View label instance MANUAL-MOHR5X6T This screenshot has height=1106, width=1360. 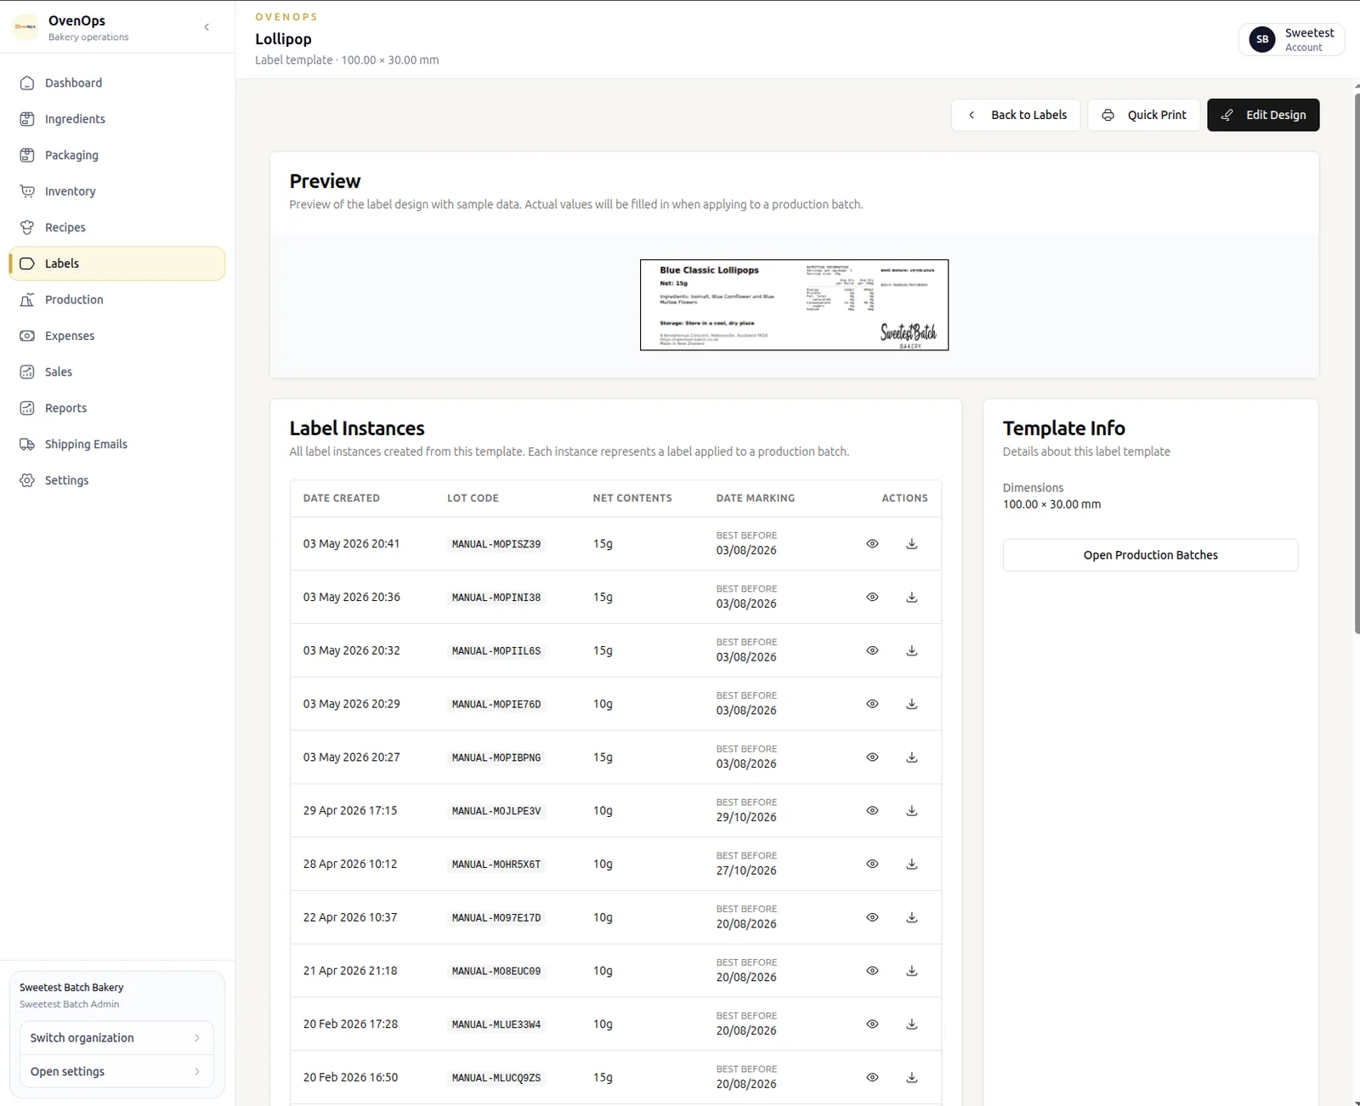coord(872,864)
